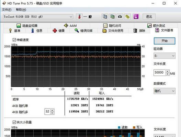Click sequential read value 1735759 KB/s
Image resolution: width=181 pixels, height=137 pixels.
click(78, 99)
